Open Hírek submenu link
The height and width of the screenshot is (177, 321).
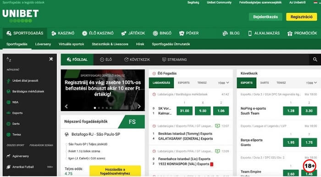(140, 44)
